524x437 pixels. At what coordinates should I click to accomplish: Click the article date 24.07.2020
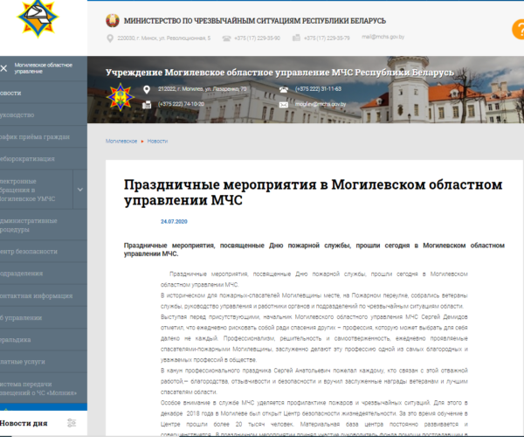tap(174, 221)
